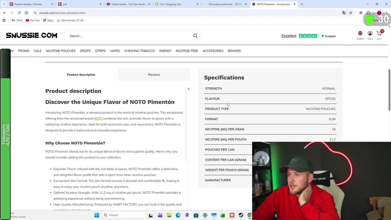
Task: Click the browser address bar URL
Action: click(x=62, y=13)
